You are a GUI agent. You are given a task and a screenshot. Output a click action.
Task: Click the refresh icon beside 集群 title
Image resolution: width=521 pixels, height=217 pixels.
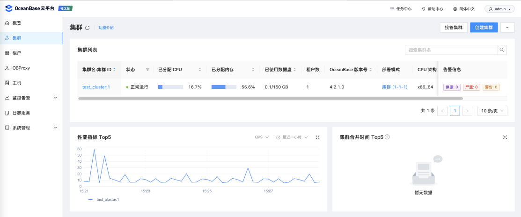coord(88,28)
